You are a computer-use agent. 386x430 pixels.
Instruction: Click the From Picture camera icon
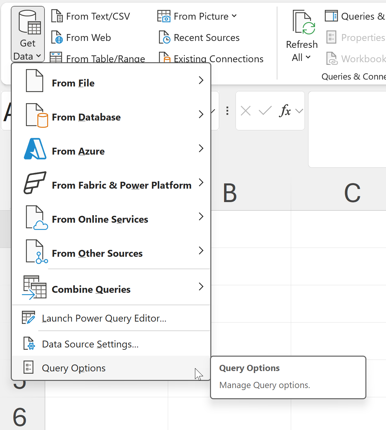point(164,16)
